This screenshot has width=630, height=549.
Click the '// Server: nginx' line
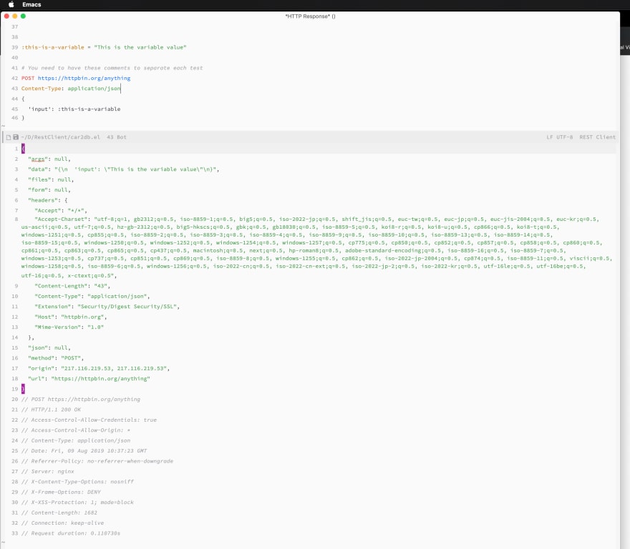pyautogui.click(x=48, y=472)
